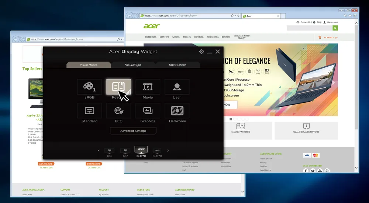Image resolution: width=369 pixels, height=203 pixels.
Task: Open Advanced Settings in the widget
Action: click(x=133, y=131)
